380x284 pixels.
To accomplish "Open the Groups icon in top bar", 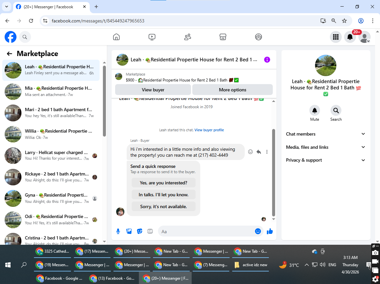I will tap(259, 37).
